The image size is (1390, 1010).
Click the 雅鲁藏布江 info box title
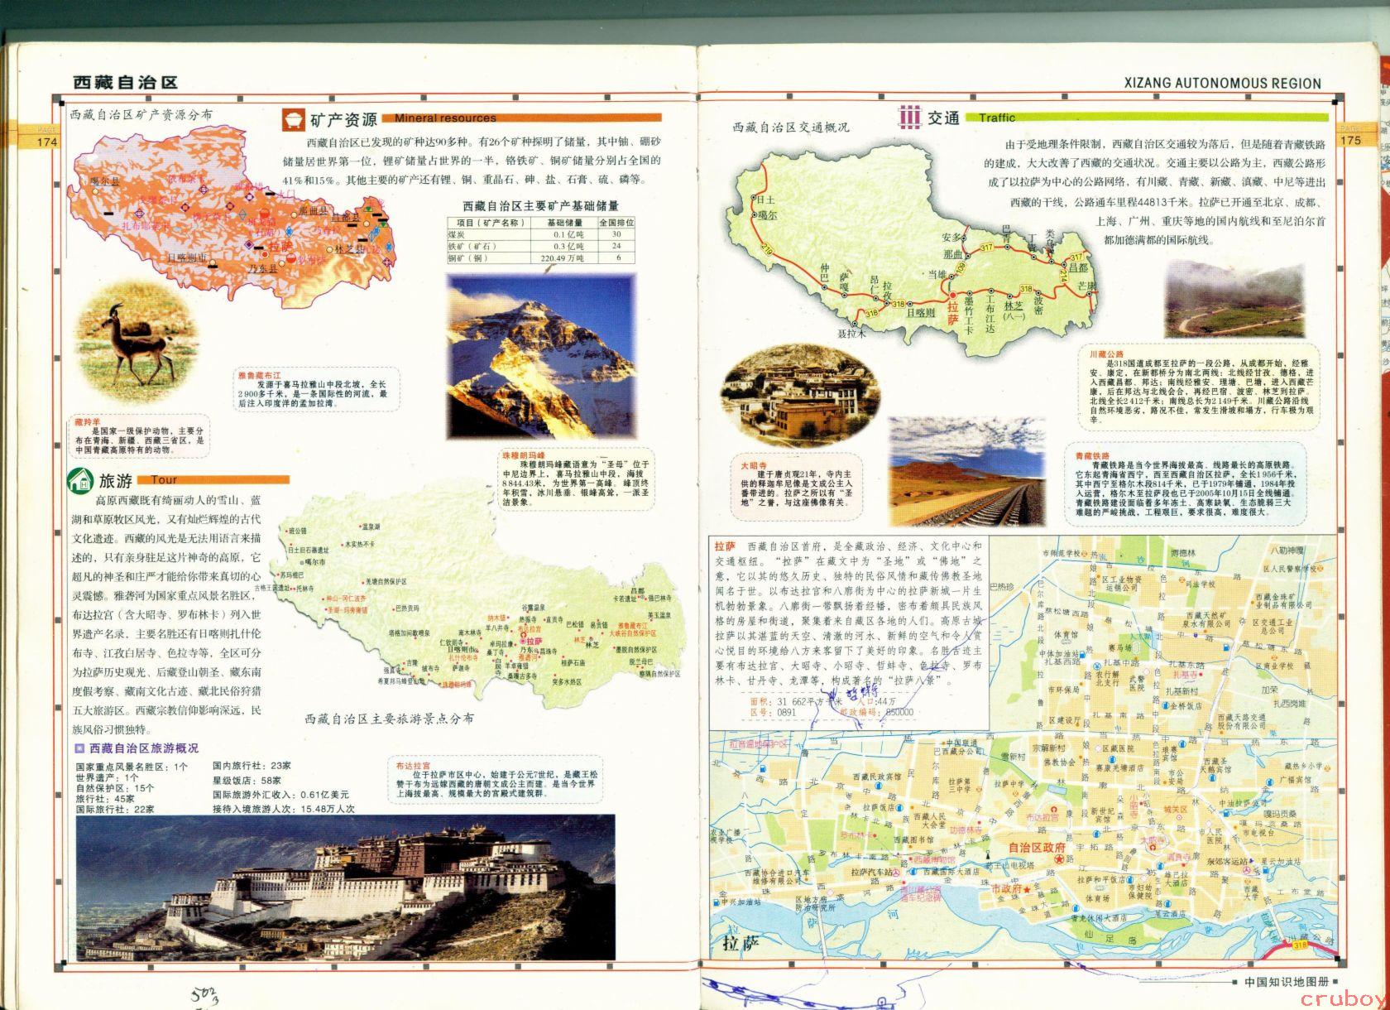261,376
